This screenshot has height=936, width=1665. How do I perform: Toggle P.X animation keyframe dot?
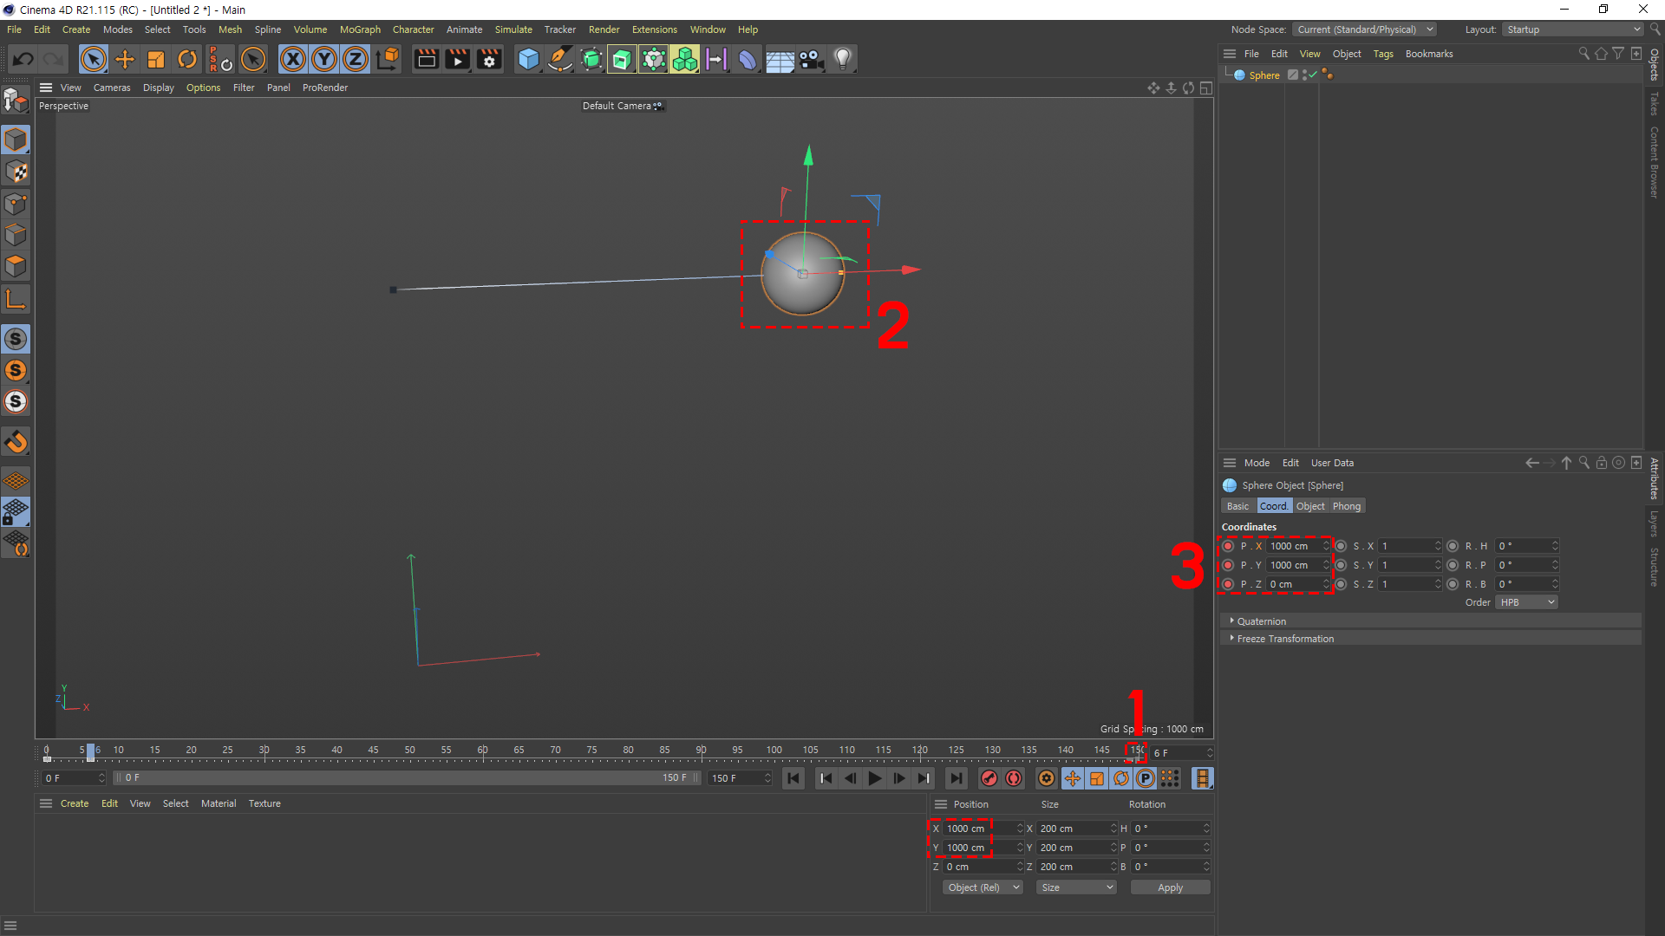[1228, 546]
